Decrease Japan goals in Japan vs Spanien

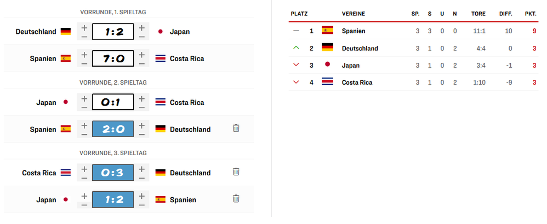click(84, 204)
